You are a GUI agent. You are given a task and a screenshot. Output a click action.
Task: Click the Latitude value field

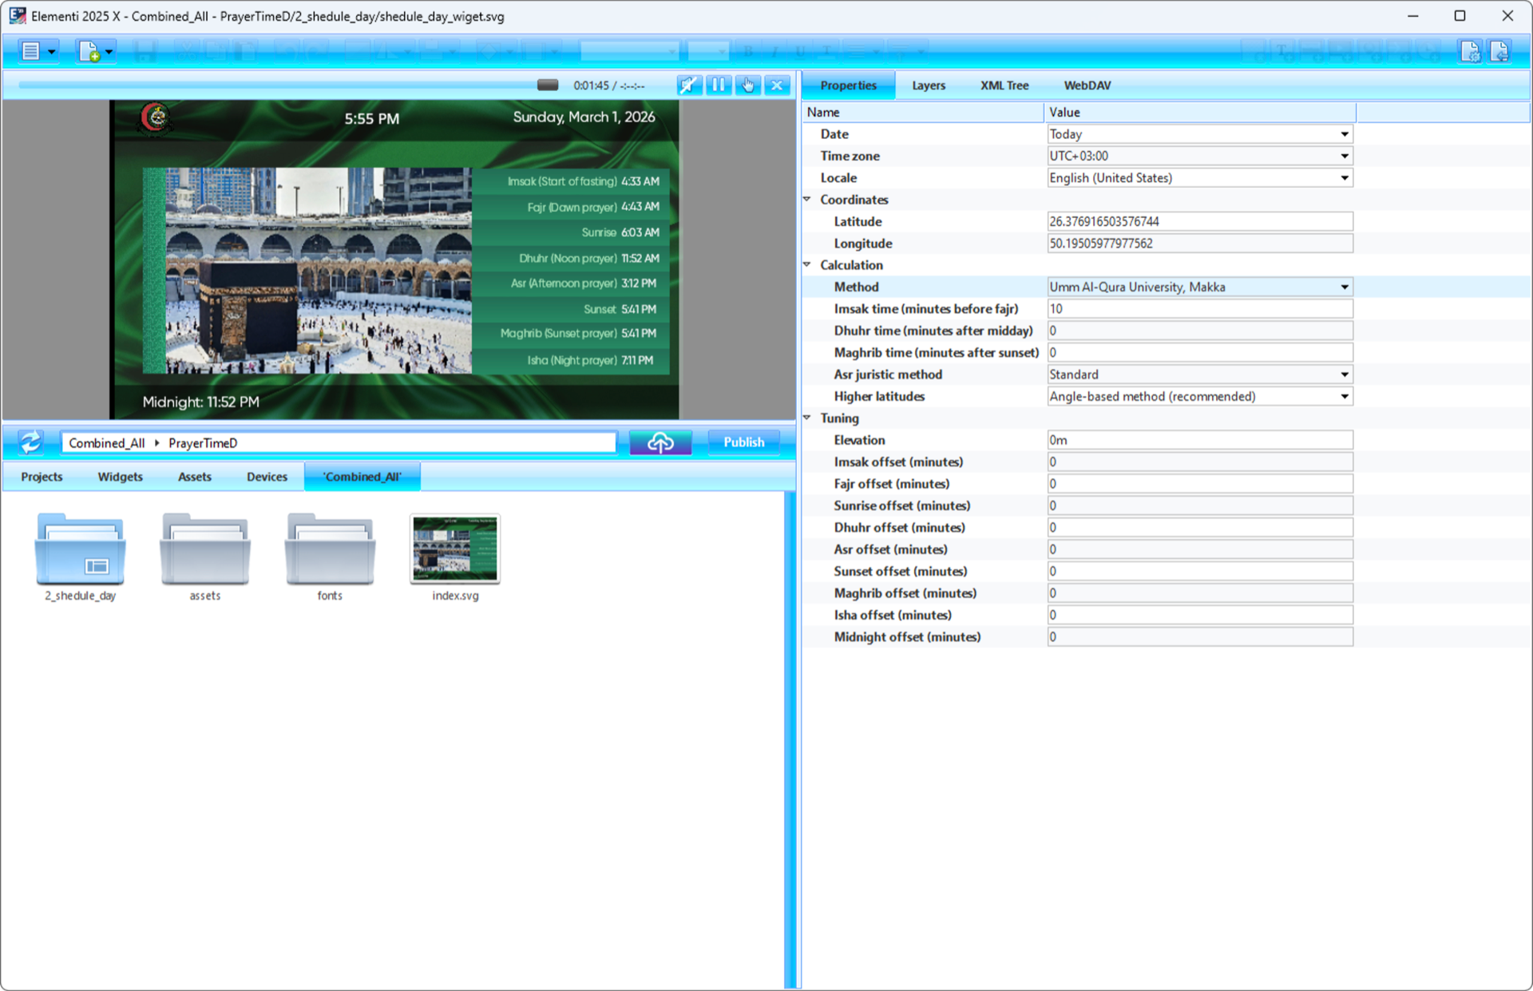1199,221
